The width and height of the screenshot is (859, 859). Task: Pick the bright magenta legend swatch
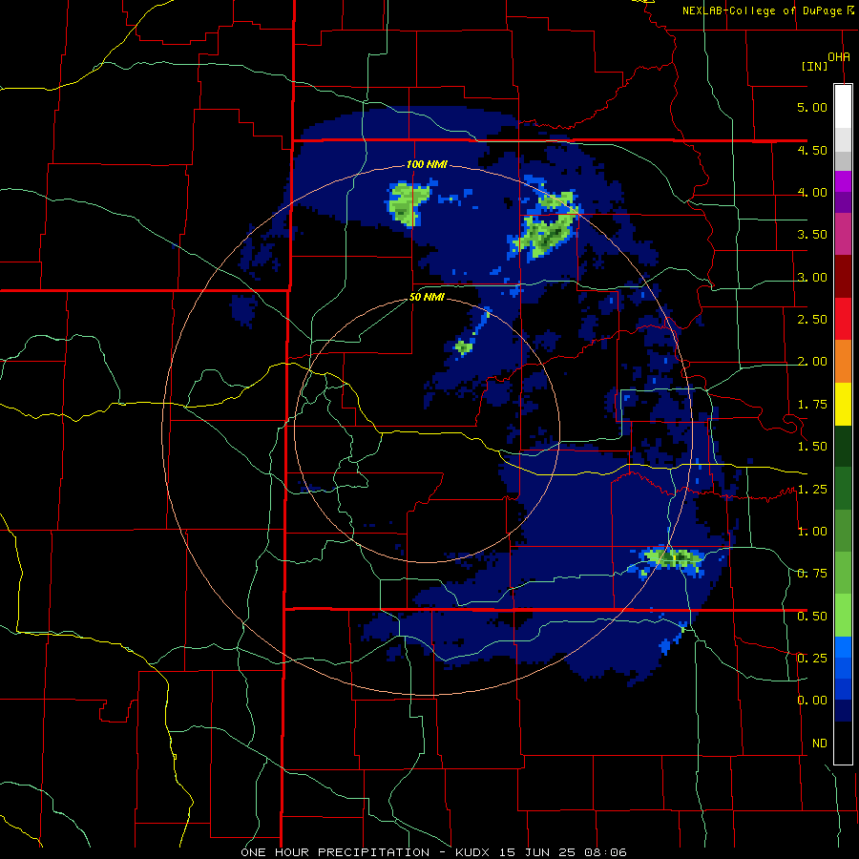(x=843, y=181)
